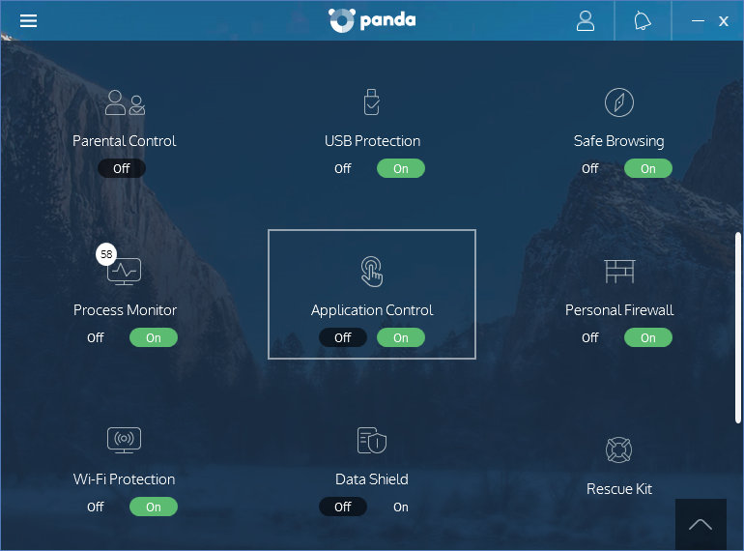Screen dimensions: 744x551
Task: Open the Personal Firewall brick-wall icon
Action: 619,271
